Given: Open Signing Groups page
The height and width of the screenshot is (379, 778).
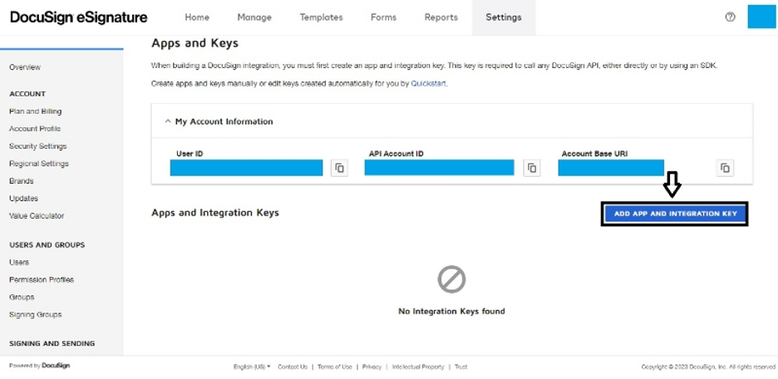Looking at the screenshot, I should pyautogui.click(x=35, y=314).
